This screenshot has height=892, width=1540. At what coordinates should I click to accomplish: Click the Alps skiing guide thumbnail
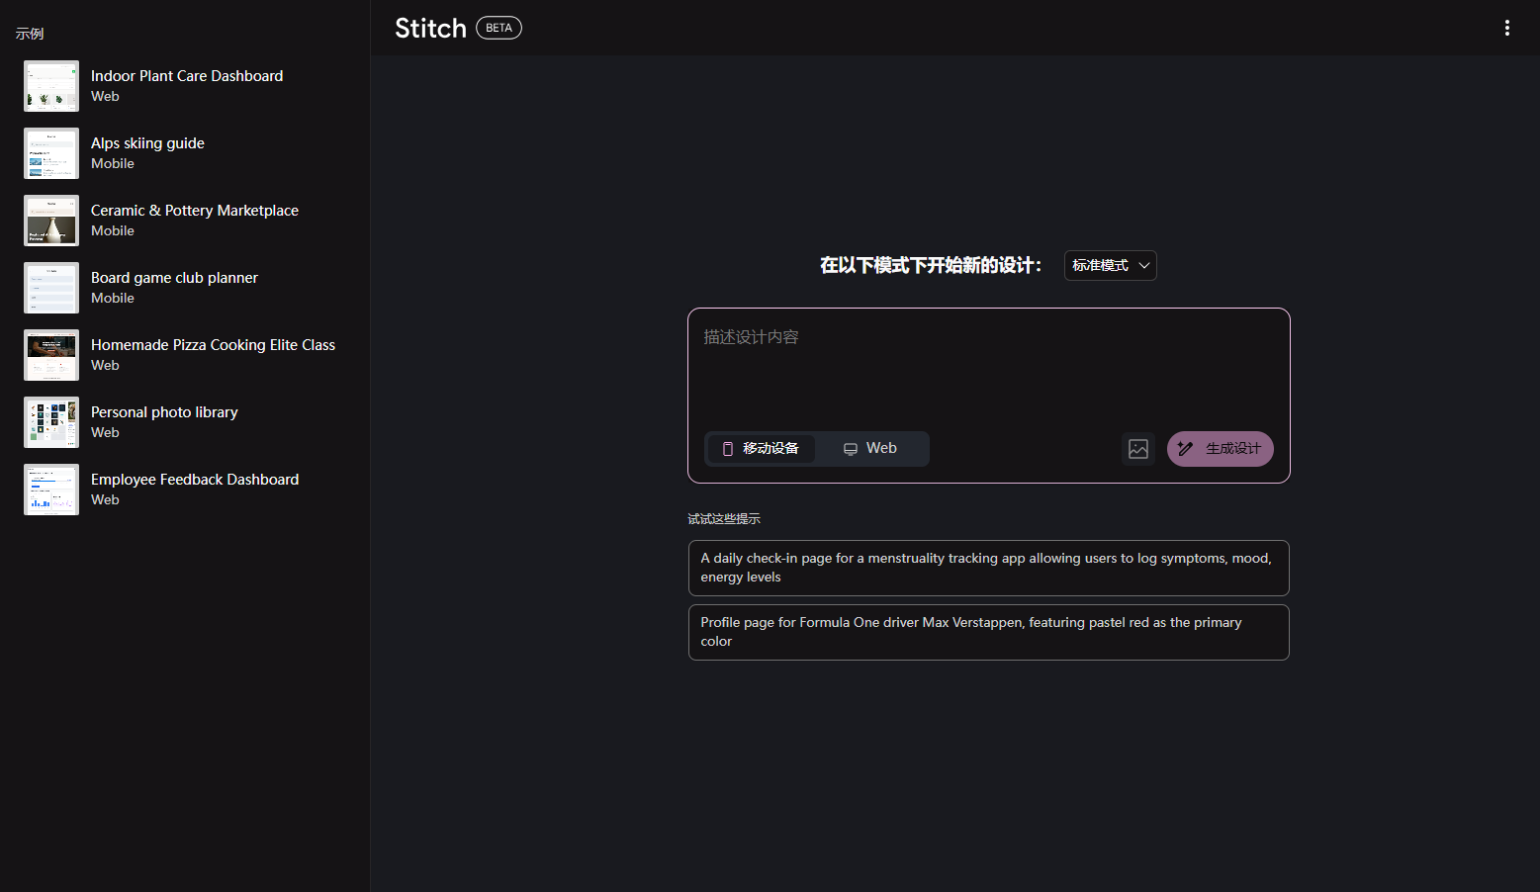[x=51, y=153]
